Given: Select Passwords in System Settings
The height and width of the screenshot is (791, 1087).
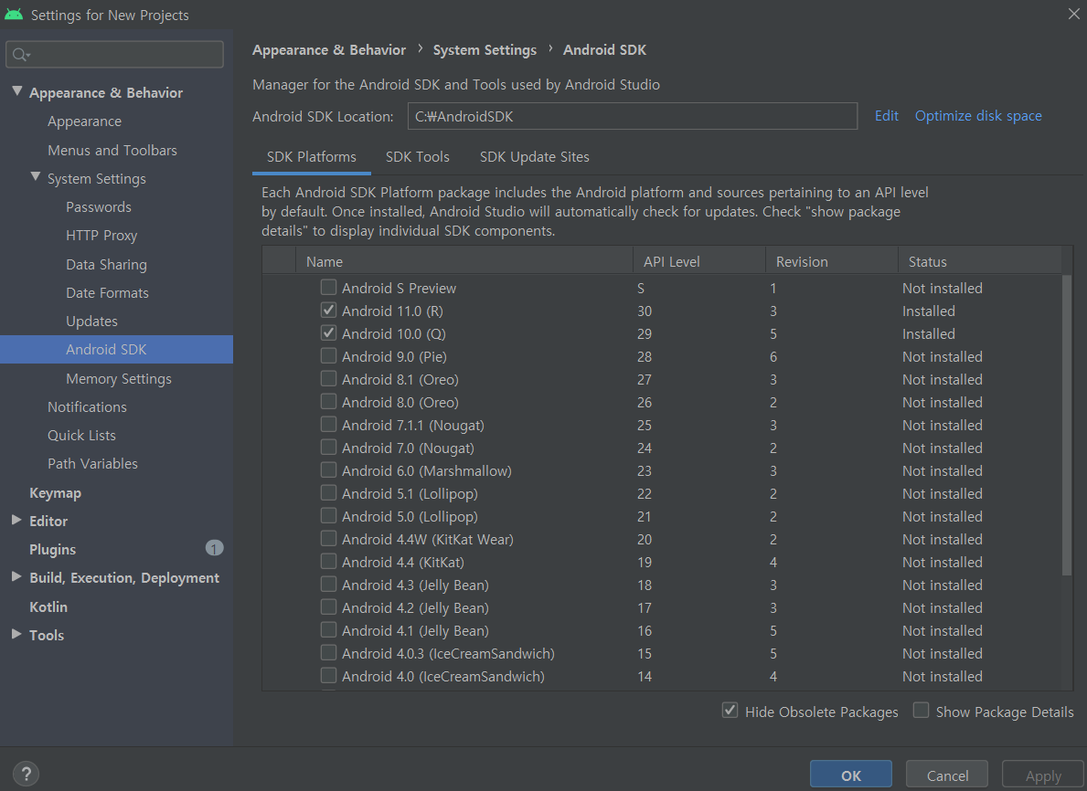Looking at the screenshot, I should coord(99,207).
